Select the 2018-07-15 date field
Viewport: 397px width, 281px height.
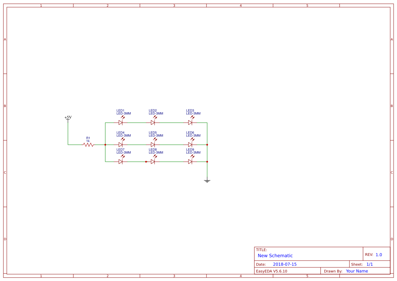(x=285, y=264)
